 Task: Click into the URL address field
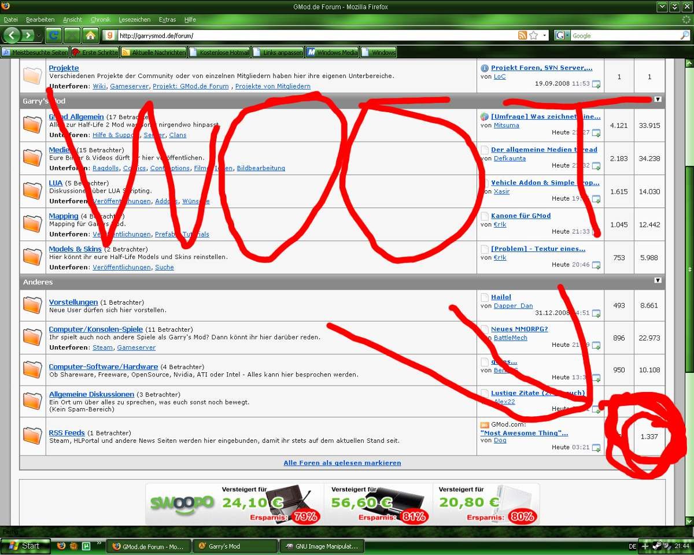312,35
